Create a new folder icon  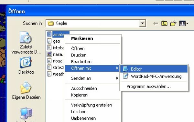(x=173, y=23)
